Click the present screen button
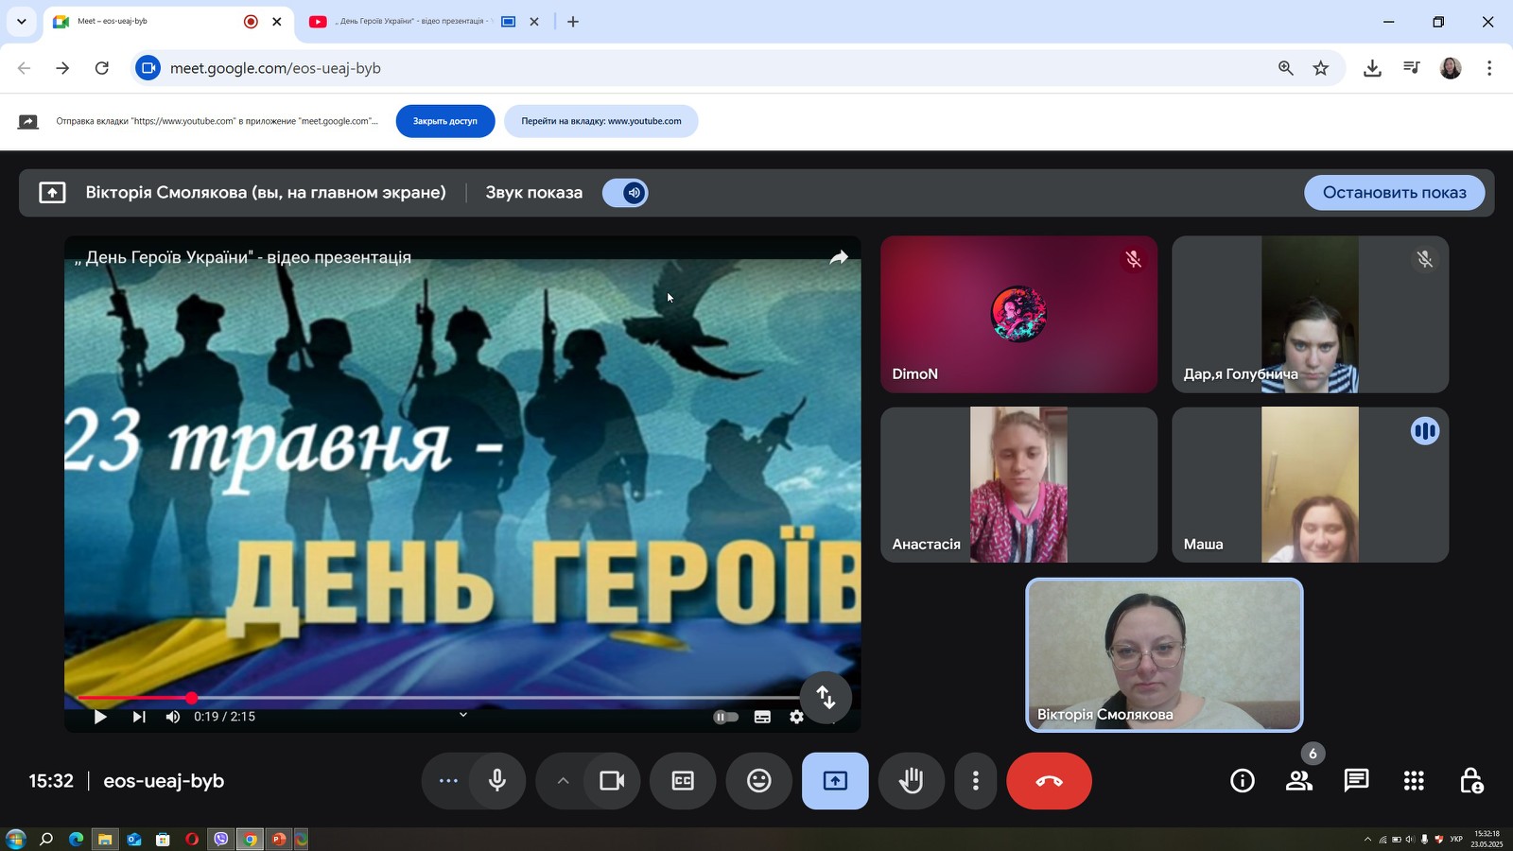Image resolution: width=1513 pixels, height=851 pixels. 835,781
